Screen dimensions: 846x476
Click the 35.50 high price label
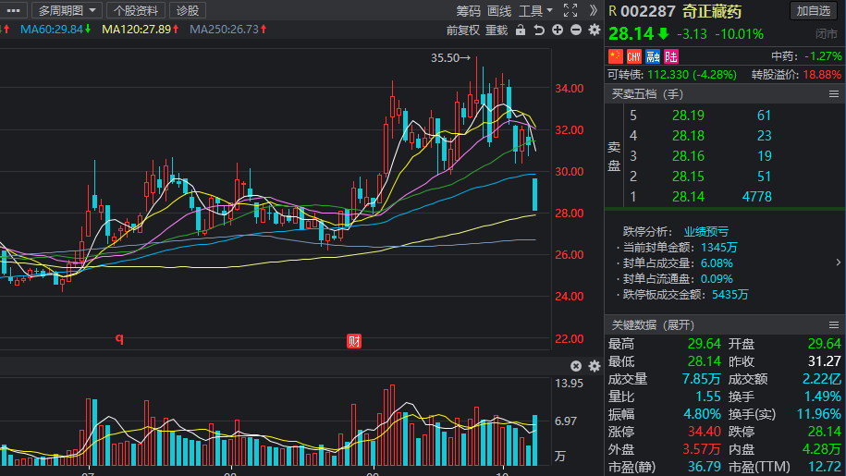tap(450, 57)
